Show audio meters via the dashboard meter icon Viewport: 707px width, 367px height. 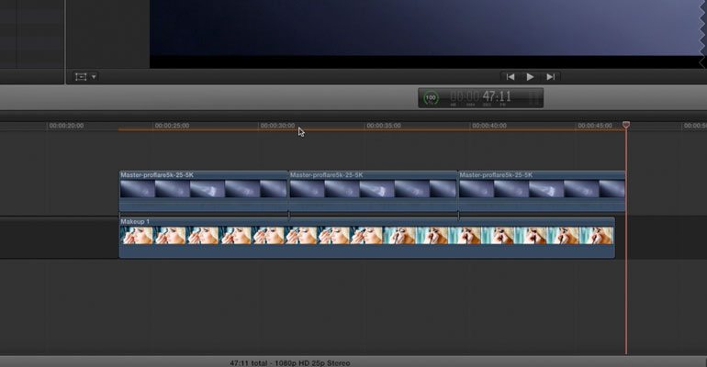pos(534,98)
